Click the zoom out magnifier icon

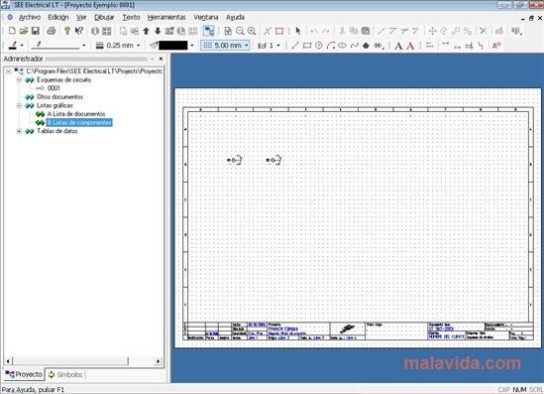pyautogui.click(x=240, y=31)
